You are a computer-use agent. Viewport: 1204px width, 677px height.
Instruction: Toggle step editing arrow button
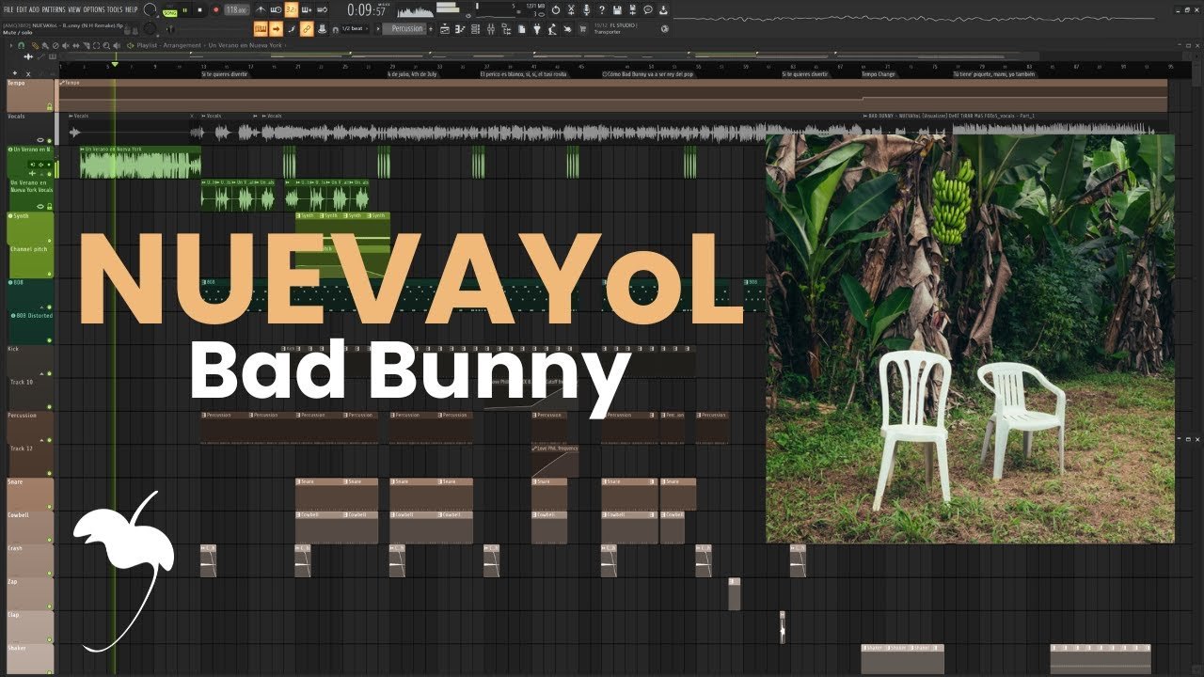(276, 29)
